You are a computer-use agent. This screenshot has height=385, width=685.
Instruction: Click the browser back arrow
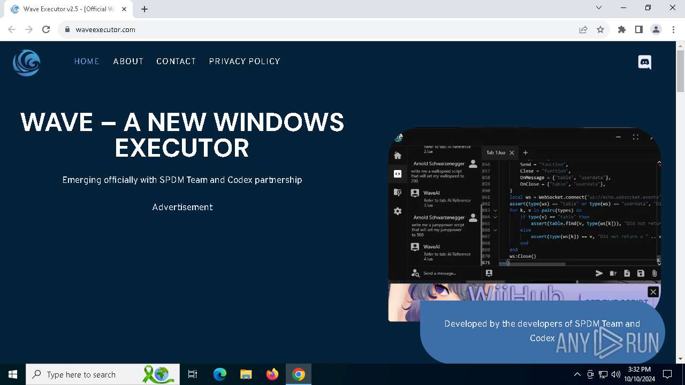pos(12,30)
